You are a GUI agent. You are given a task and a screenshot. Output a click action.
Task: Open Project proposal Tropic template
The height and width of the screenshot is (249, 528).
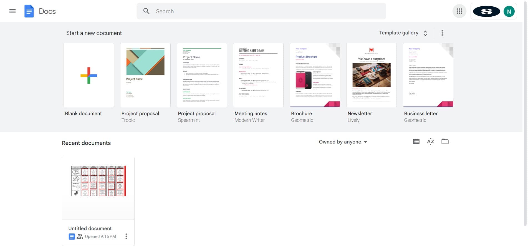[145, 75]
